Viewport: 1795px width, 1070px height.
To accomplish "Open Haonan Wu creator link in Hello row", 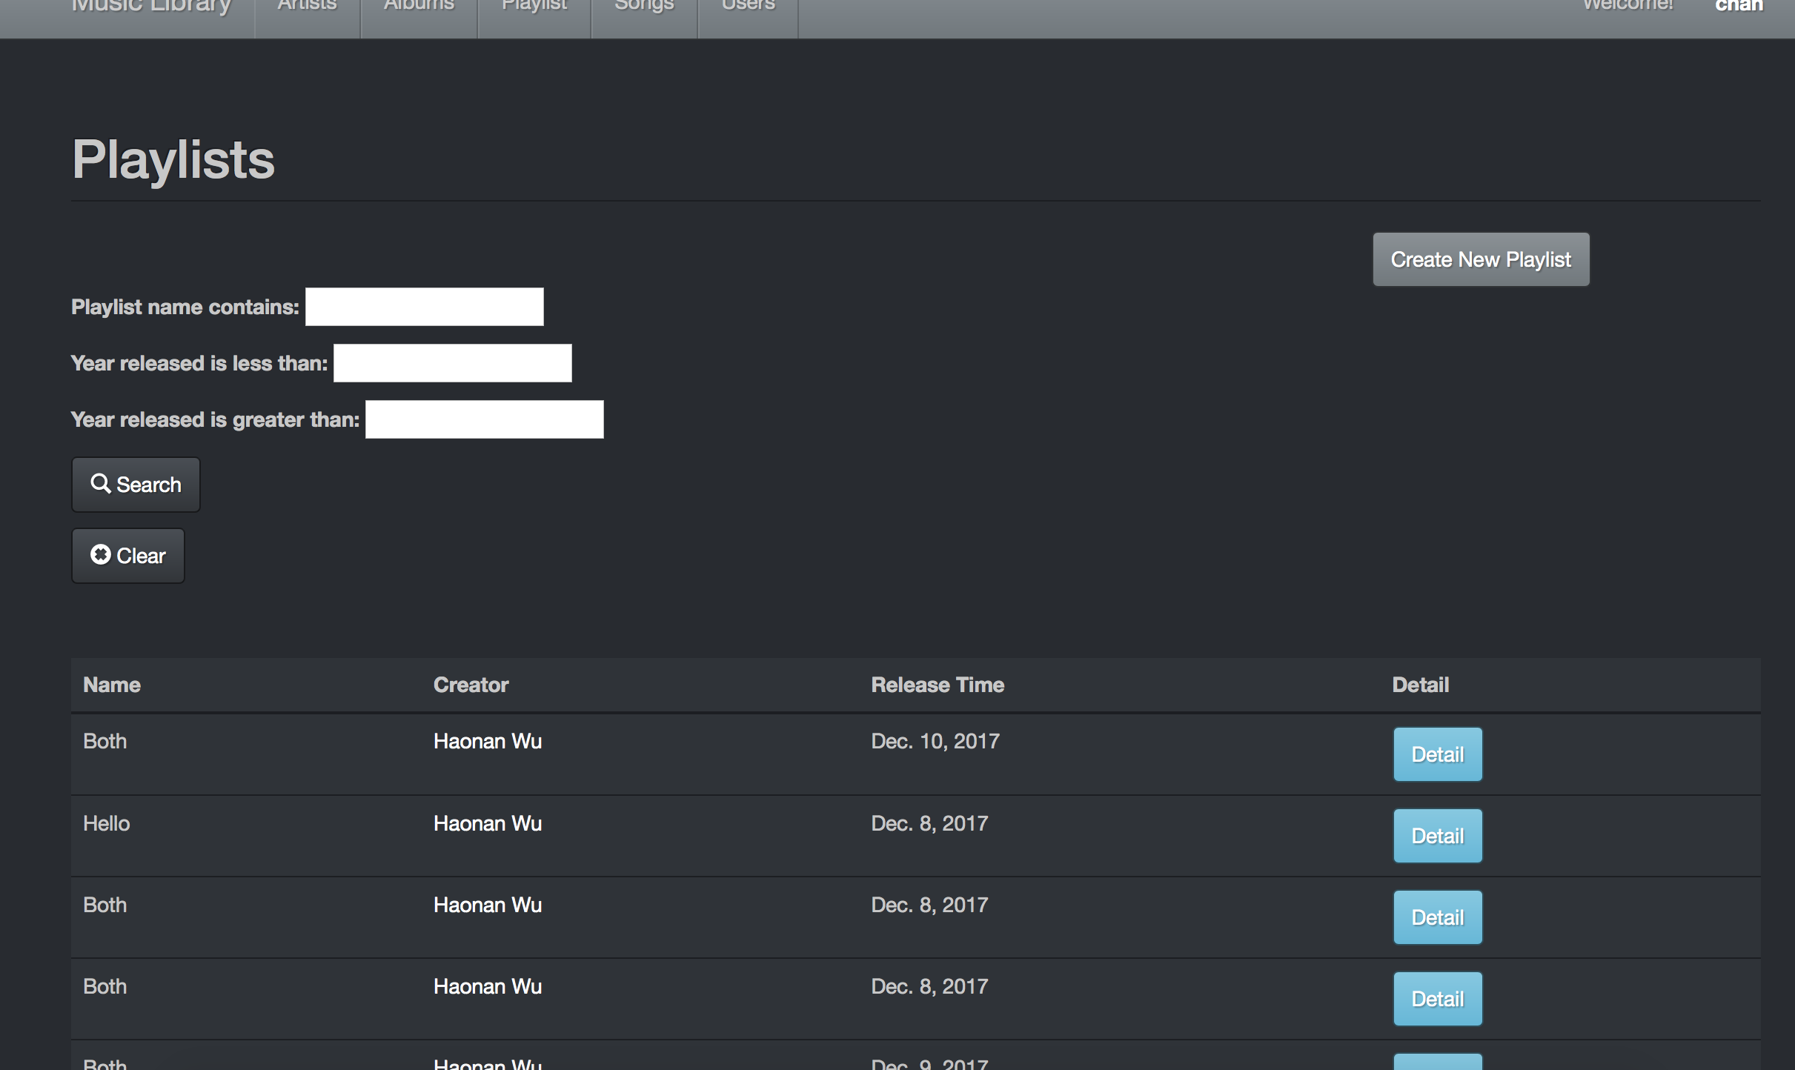I will [x=487, y=823].
